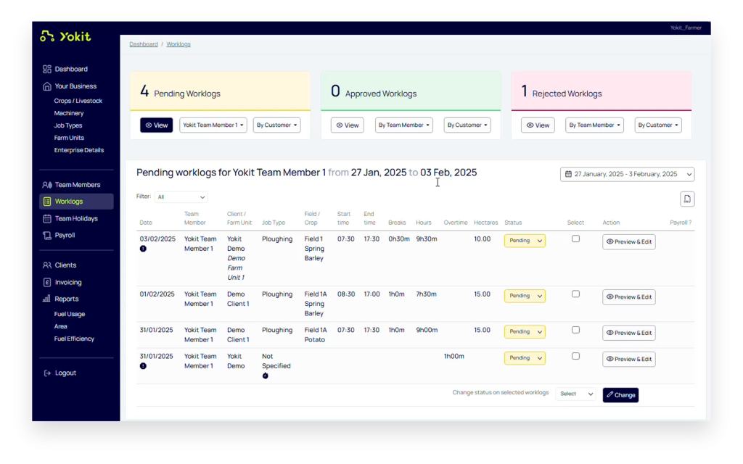Viewport: 743px width, 464px height.
Task: Select the 01/02/2025 worklog checkbox
Action: tap(575, 294)
